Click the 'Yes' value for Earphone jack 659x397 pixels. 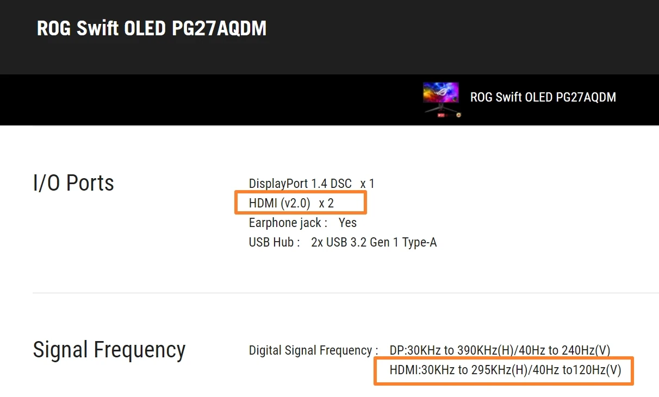[x=347, y=223]
